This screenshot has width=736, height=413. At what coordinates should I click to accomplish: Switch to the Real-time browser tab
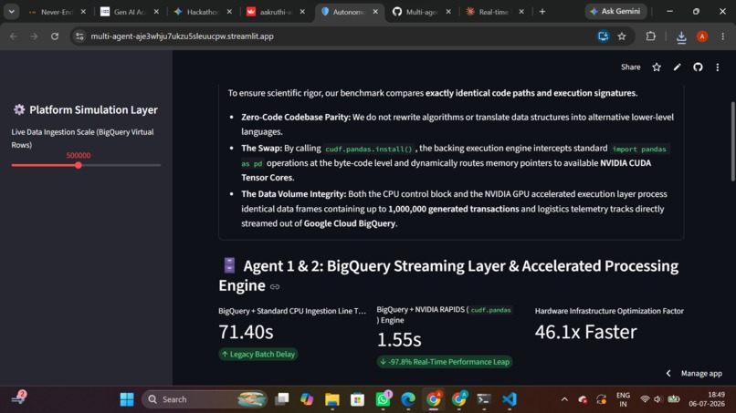click(489, 12)
